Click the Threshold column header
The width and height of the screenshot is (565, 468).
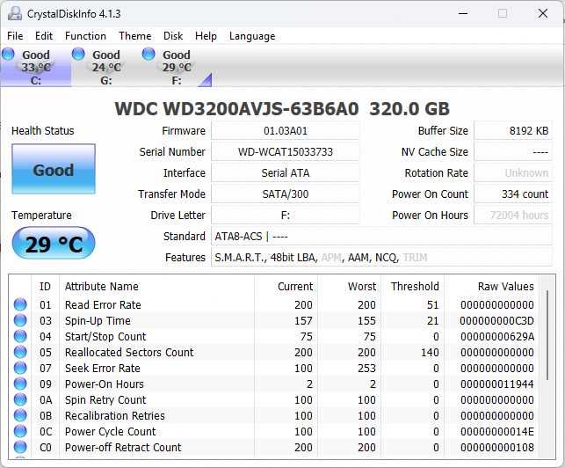pos(415,287)
